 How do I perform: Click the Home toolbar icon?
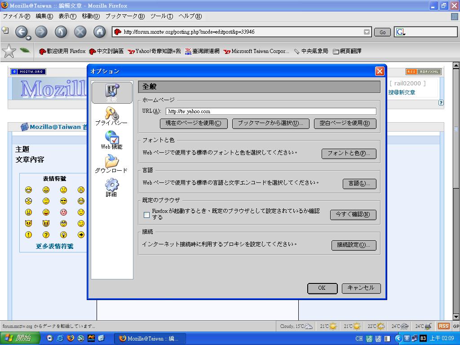point(99,32)
